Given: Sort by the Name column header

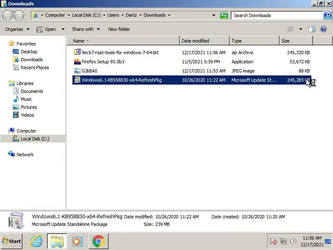Looking at the screenshot, I should [x=123, y=41].
